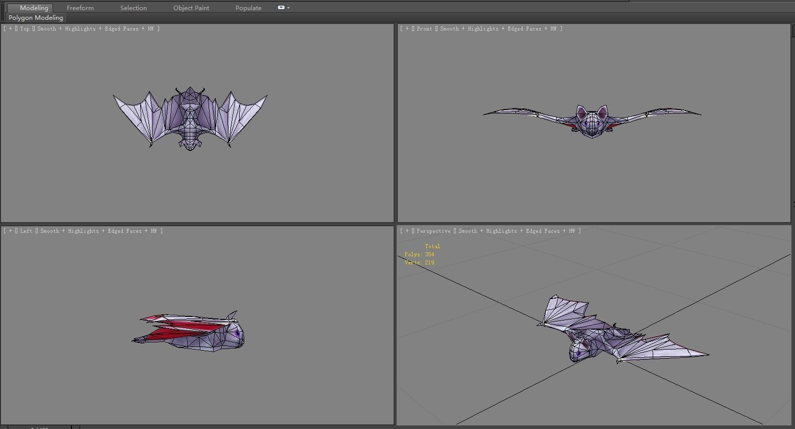Click the Front viewport view label
Screen dimensions: 795x429
[x=424, y=29]
